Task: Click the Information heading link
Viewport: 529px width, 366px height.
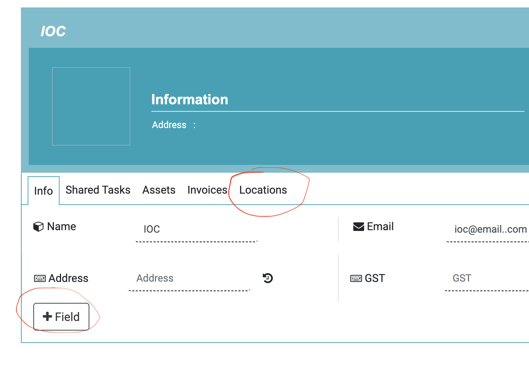Action: coord(190,100)
